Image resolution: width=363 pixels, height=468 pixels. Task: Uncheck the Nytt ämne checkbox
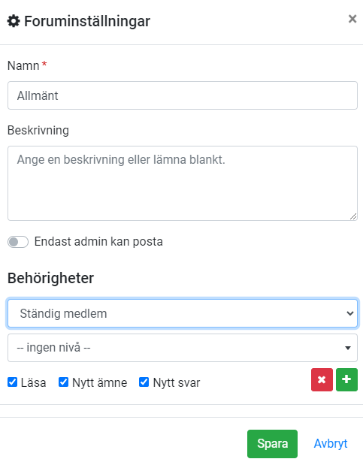pos(63,382)
